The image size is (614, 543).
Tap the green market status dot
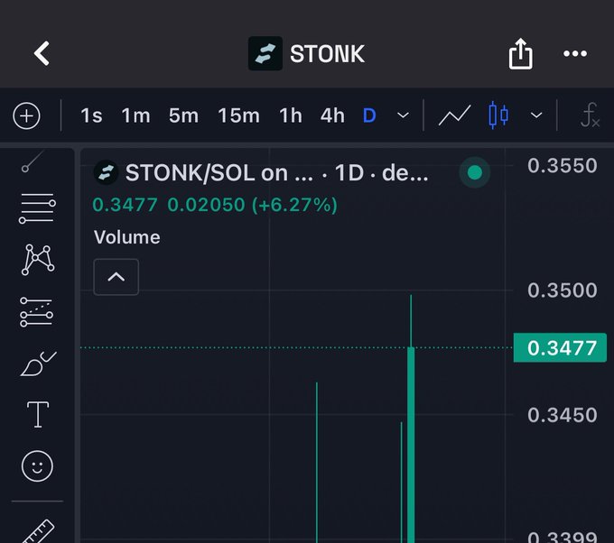475,172
